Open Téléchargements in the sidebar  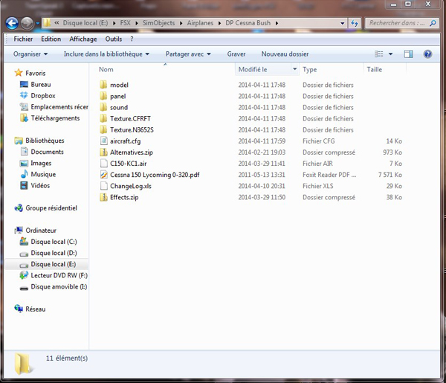coord(55,118)
